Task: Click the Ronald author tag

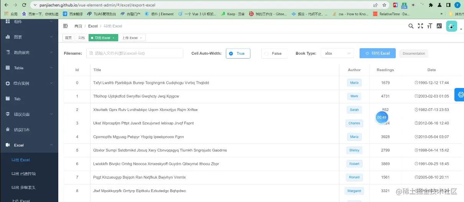Action: click(354, 177)
